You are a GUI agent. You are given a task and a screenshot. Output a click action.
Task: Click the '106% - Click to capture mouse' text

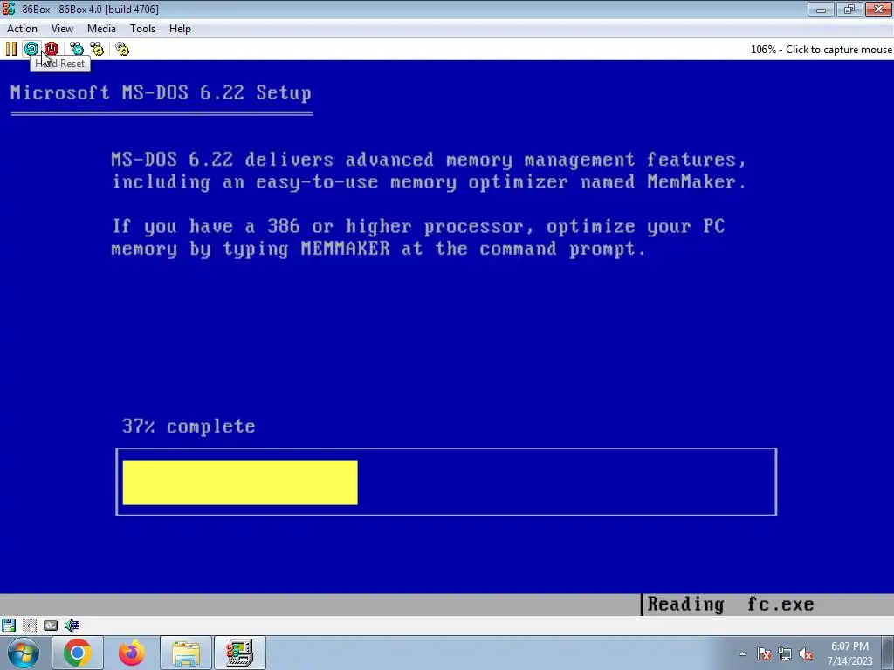tap(821, 50)
